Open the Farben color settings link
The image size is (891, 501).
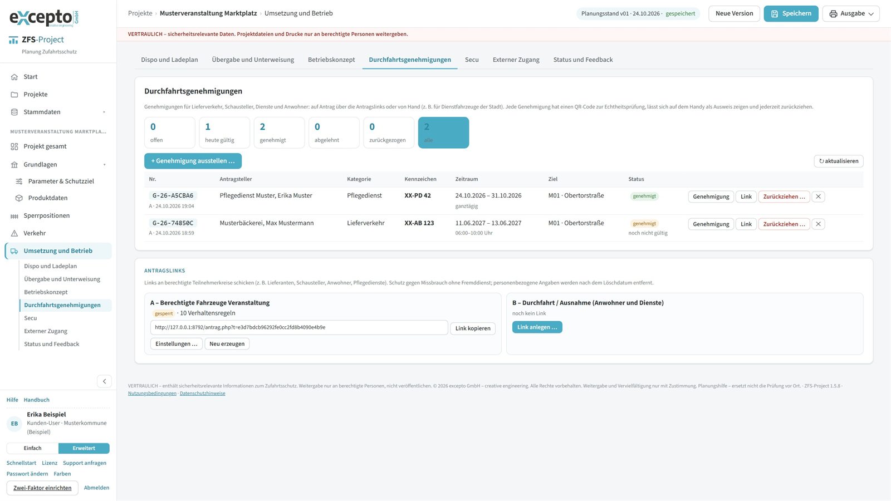coord(62,474)
